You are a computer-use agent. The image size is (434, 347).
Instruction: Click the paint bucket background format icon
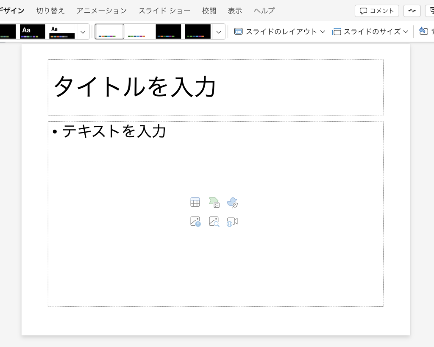coord(423,31)
